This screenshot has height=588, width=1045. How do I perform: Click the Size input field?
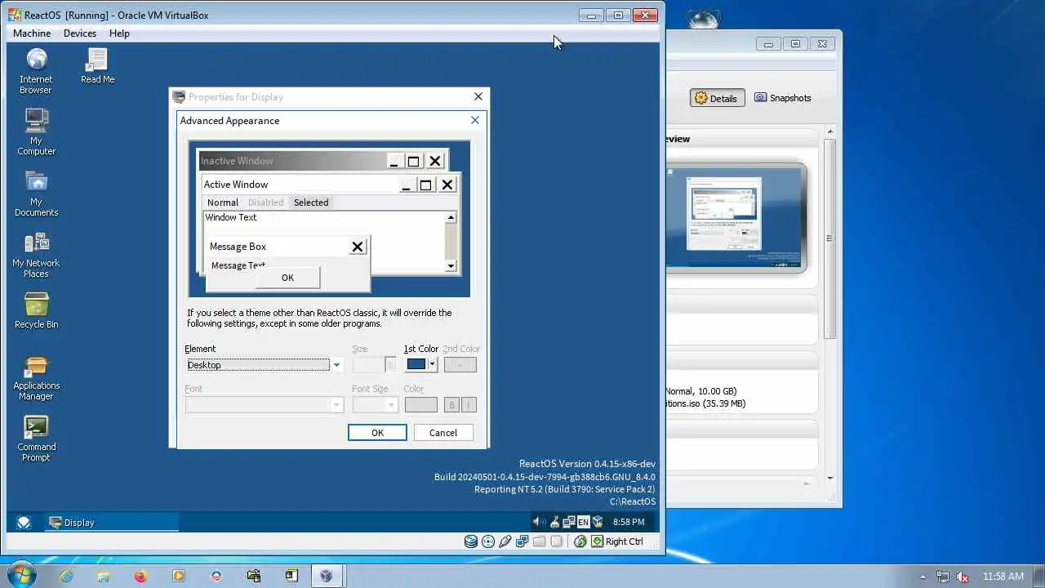click(x=368, y=365)
